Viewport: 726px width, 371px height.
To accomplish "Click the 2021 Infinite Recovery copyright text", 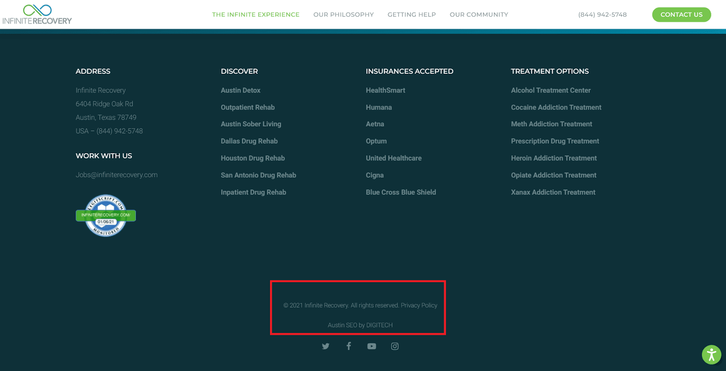I will [x=341, y=305].
